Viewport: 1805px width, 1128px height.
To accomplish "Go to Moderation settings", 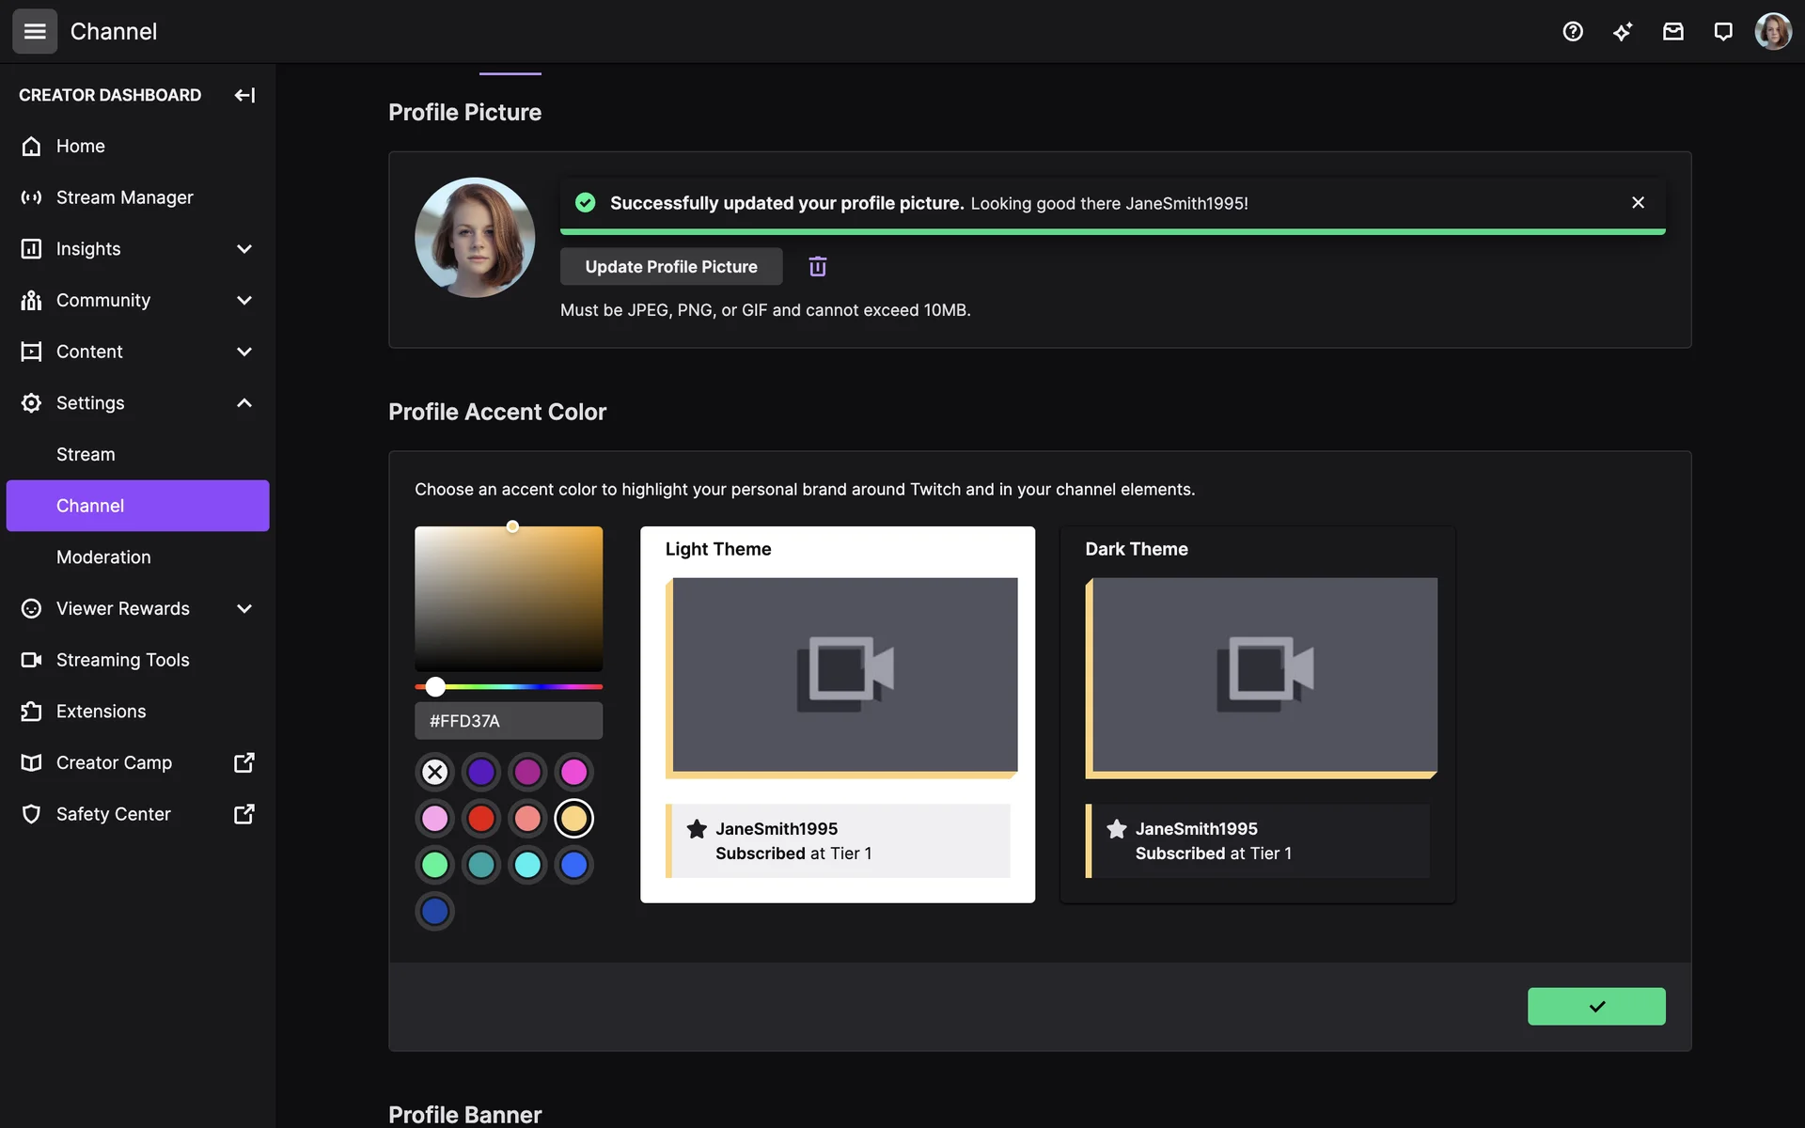I will (103, 557).
